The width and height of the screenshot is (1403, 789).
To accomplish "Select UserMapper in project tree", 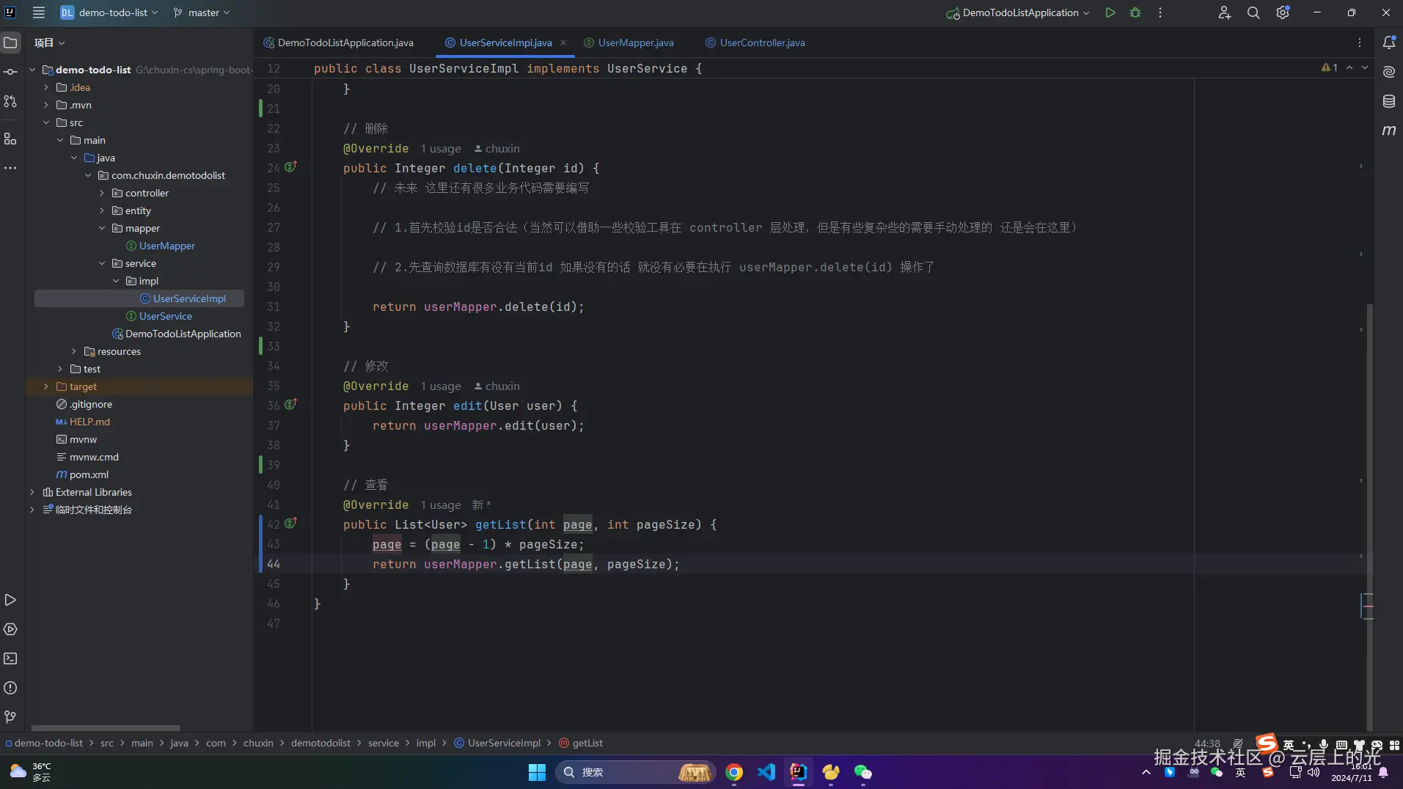I will pos(167,246).
